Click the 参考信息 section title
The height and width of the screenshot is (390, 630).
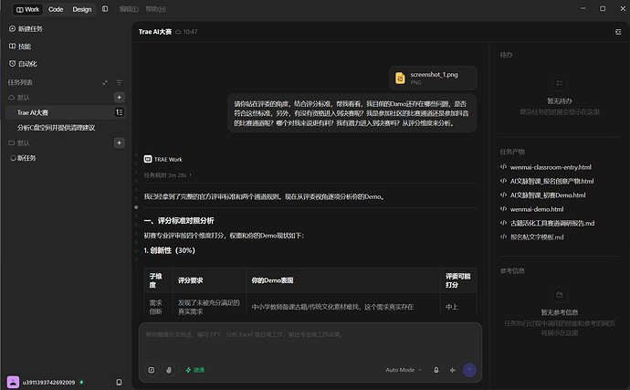coord(512,271)
